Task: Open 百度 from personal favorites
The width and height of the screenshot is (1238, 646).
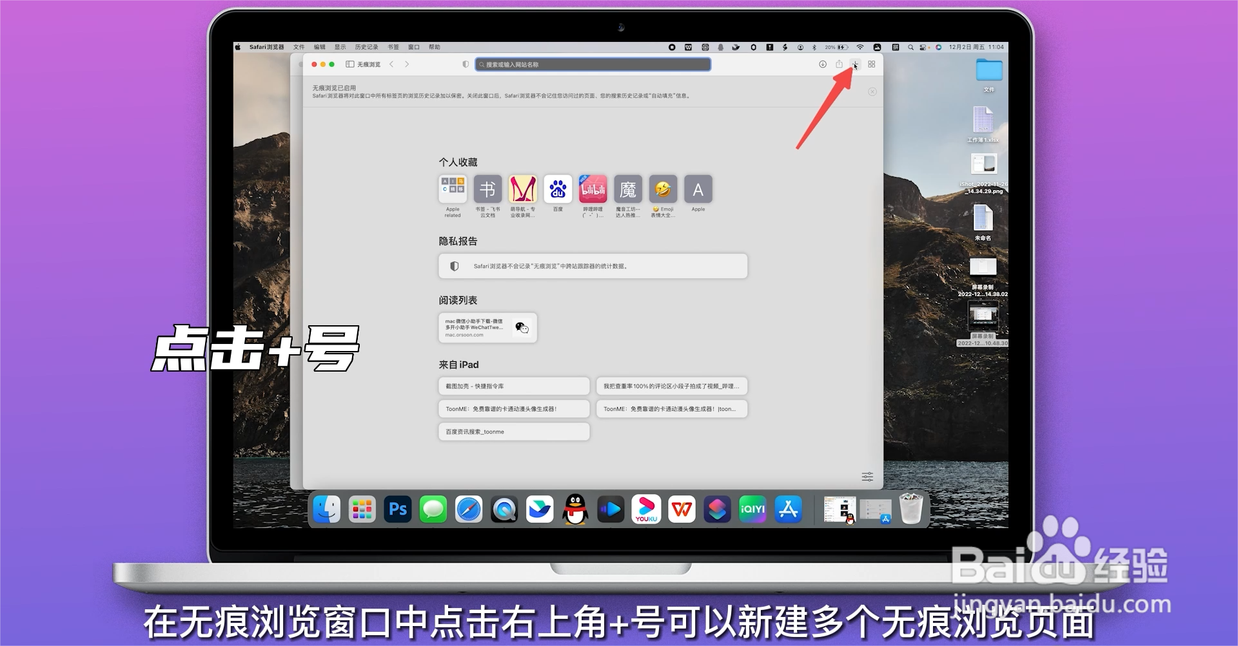Action: (557, 189)
